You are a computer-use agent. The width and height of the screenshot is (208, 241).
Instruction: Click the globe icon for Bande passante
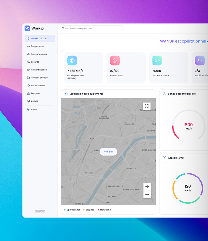pyautogui.click(x=72, y=60)
